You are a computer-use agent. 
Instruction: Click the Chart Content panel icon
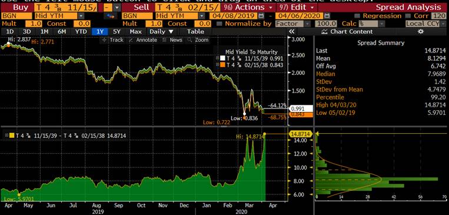pyautogui.click(x=324, y=32)
